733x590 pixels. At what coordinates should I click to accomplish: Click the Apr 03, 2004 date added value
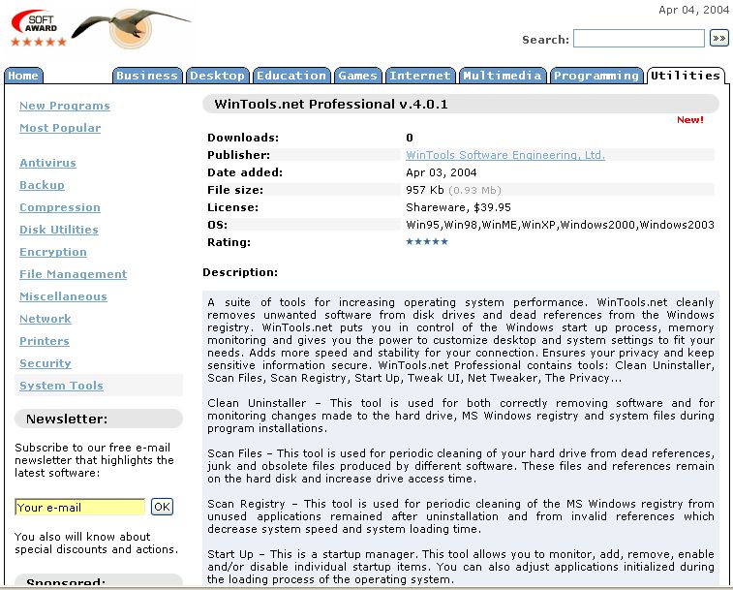[x=442, y=172]
